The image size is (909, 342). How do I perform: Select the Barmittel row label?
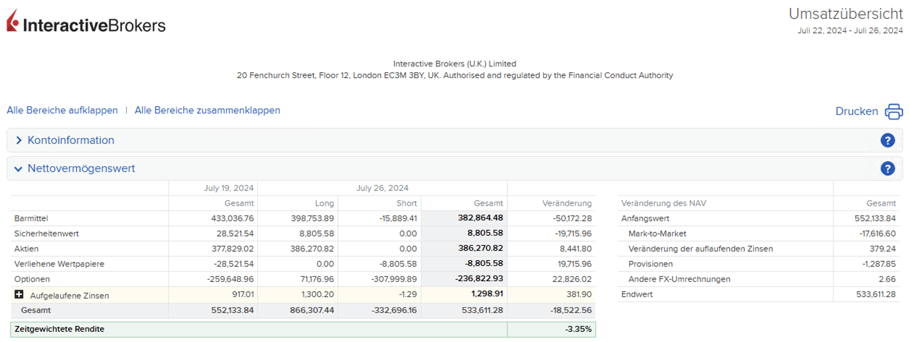[x=31, y=218]
